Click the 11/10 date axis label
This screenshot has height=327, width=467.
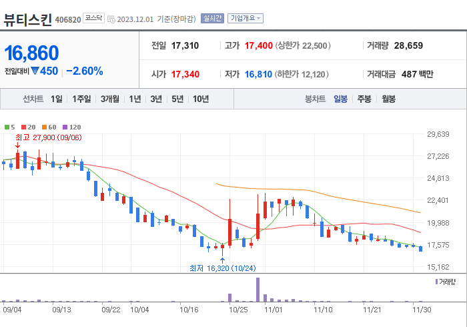pyautogui.click(x=323, y=310)
